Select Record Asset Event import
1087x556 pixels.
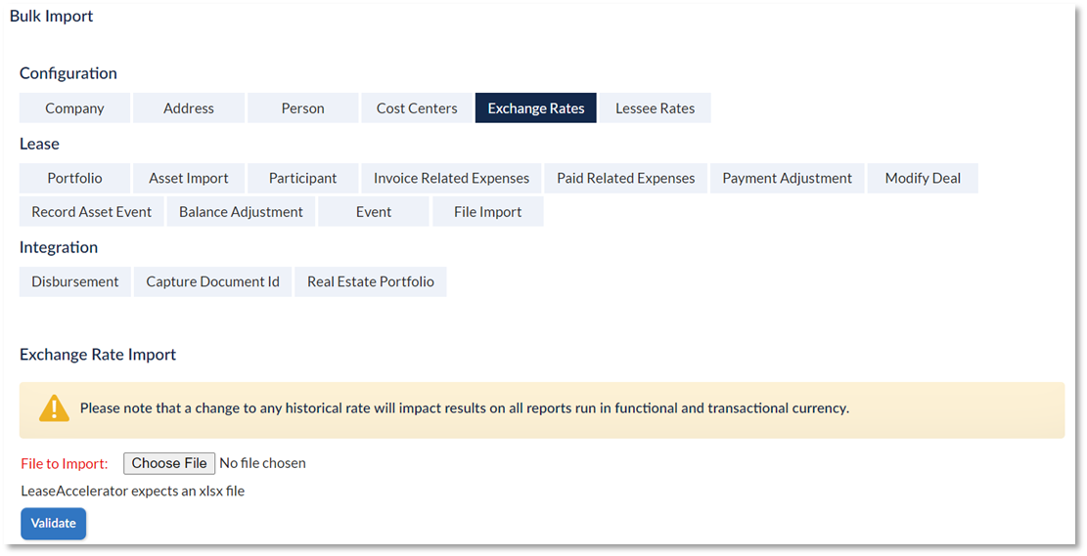[x=92, y=212]
